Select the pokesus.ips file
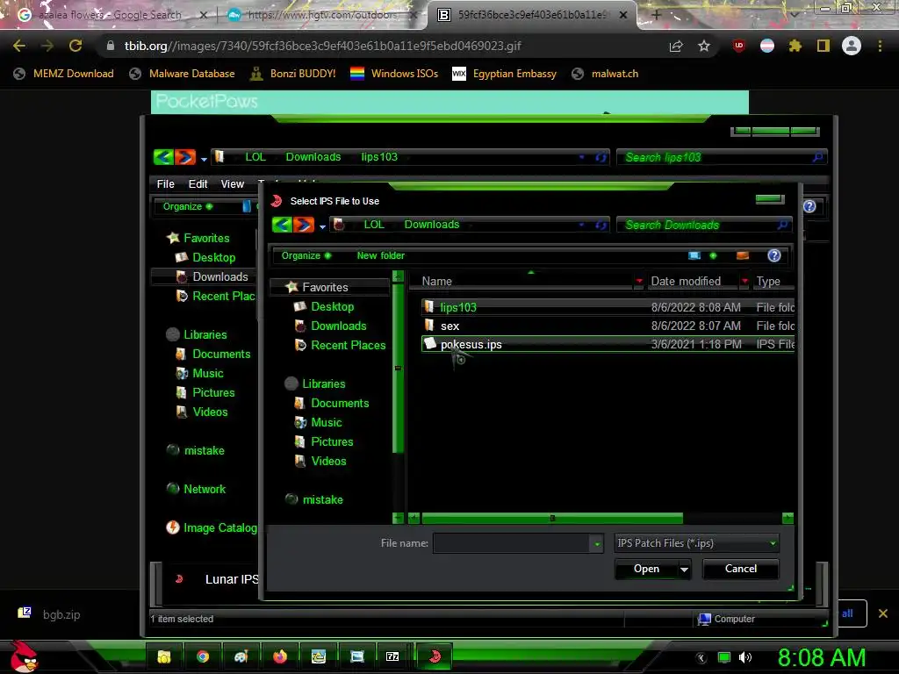The height and width of the screenshot is (674, 899). point(608,344)
